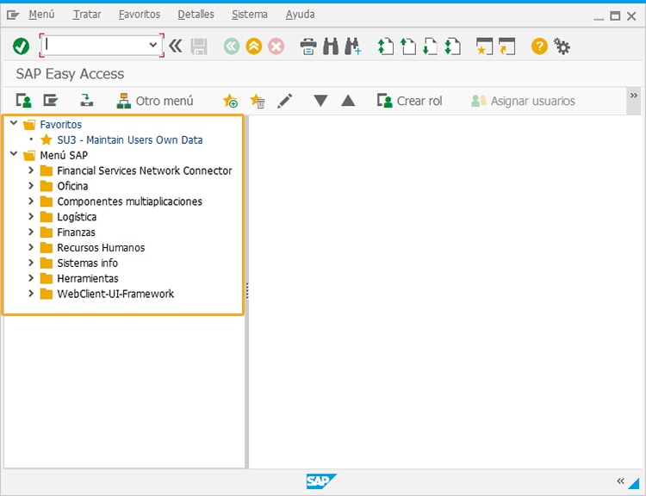Open Customize Local Layout gear icon
This screenshot has width=646, height=496.
coord(562,46)
